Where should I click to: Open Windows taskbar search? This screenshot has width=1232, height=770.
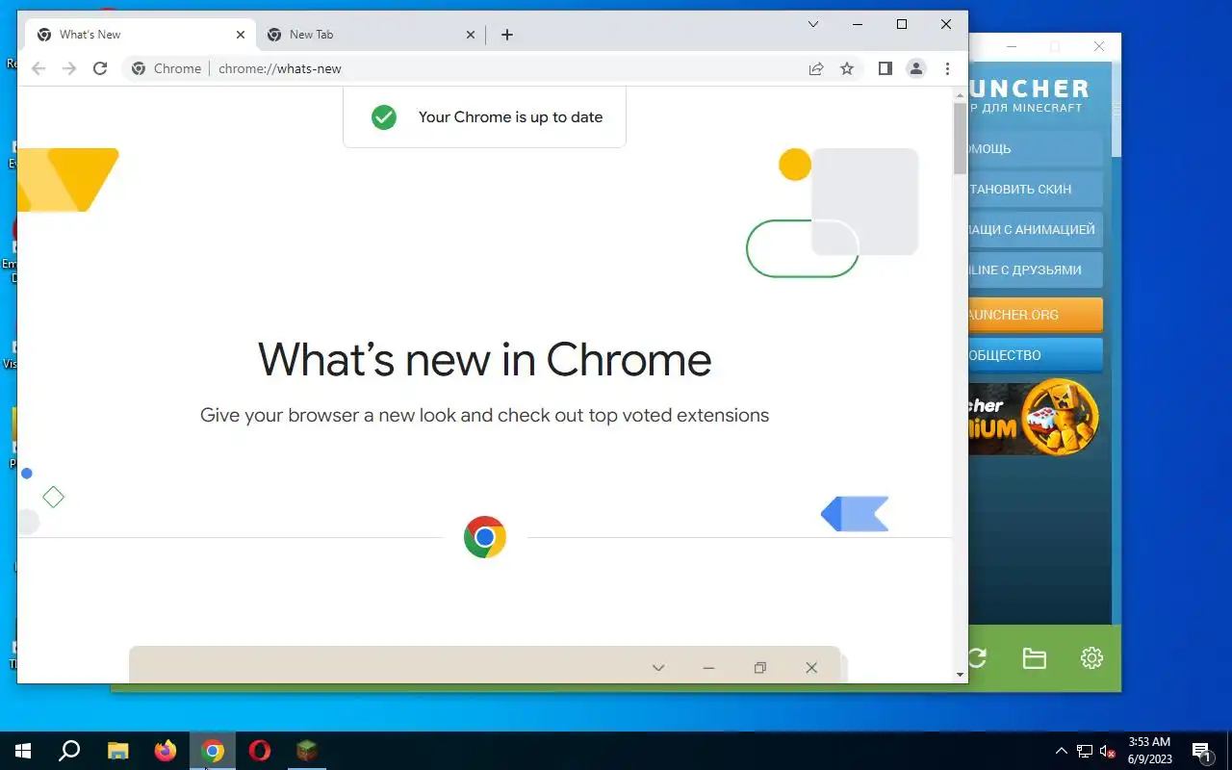[x=69, y=751]
